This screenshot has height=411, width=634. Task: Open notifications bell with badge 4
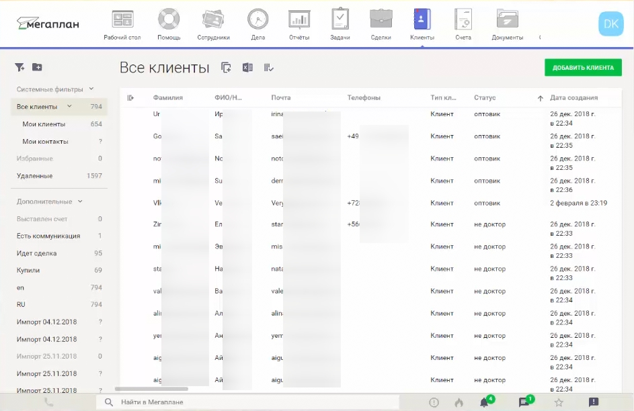(485, 402)
